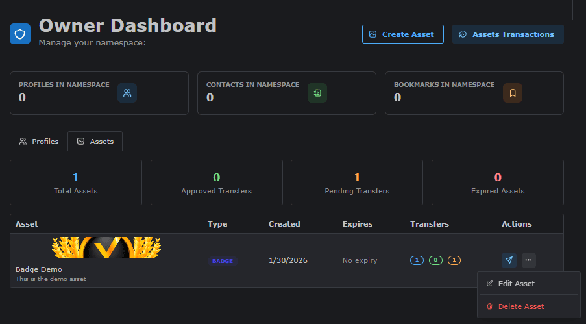Viewport: 586px width, 324px height.
Task: Click 'This is the demo asset' description
Action: (x=51, y=279)
